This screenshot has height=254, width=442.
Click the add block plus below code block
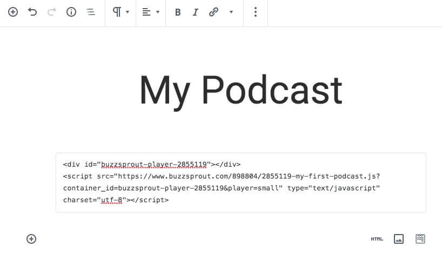31,239
